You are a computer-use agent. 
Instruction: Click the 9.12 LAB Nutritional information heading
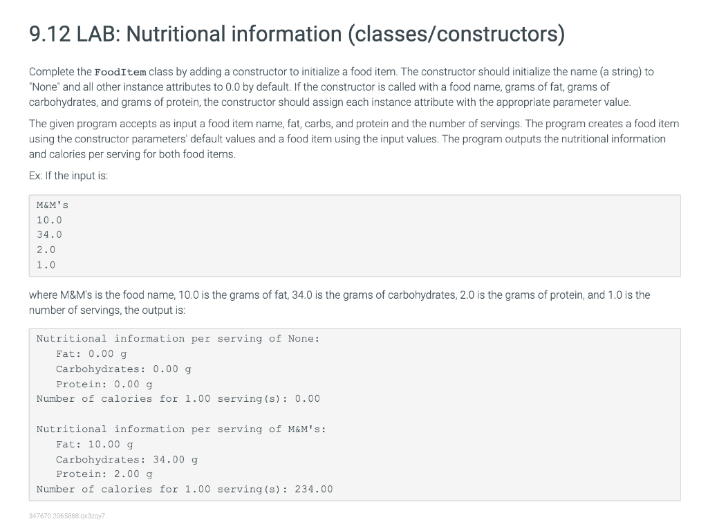coord(297,35)
